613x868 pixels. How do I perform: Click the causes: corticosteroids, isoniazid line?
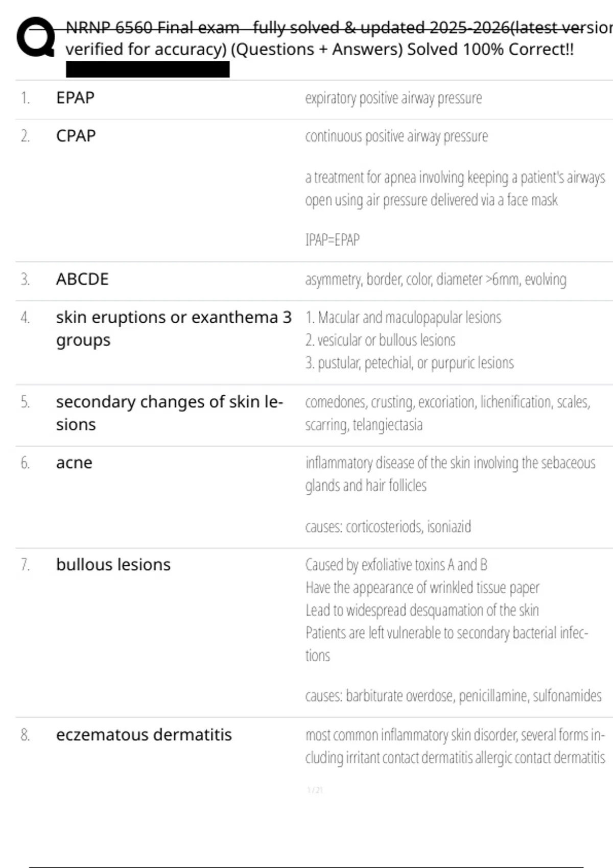tap(388, 526)
